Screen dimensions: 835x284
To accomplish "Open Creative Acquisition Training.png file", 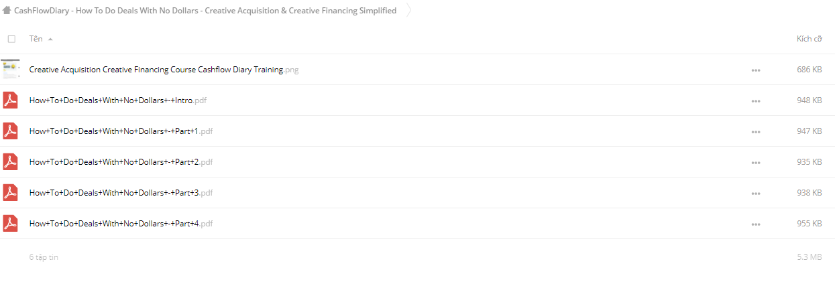I will pos(164,70).
